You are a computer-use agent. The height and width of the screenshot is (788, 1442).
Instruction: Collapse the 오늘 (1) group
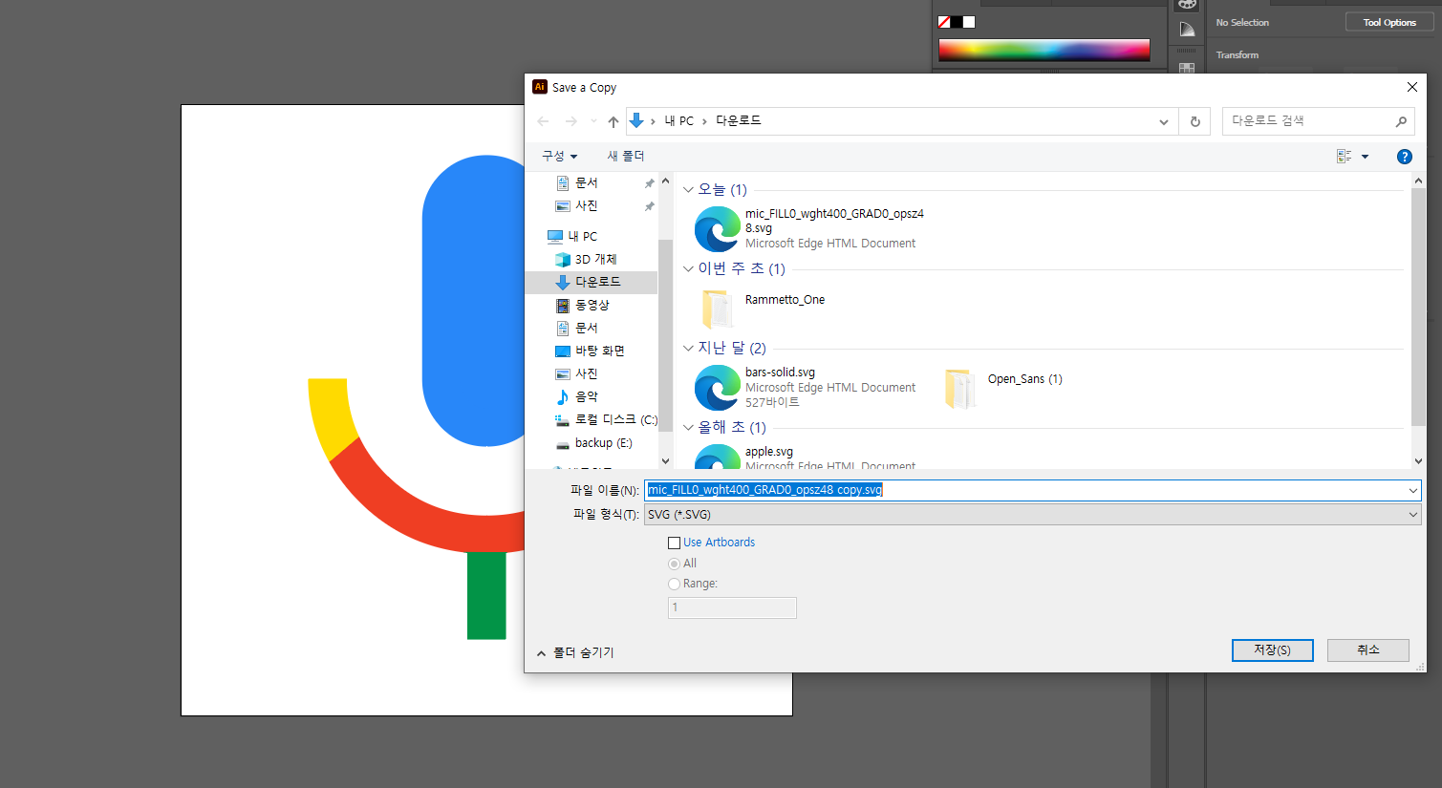pos(688,189)
